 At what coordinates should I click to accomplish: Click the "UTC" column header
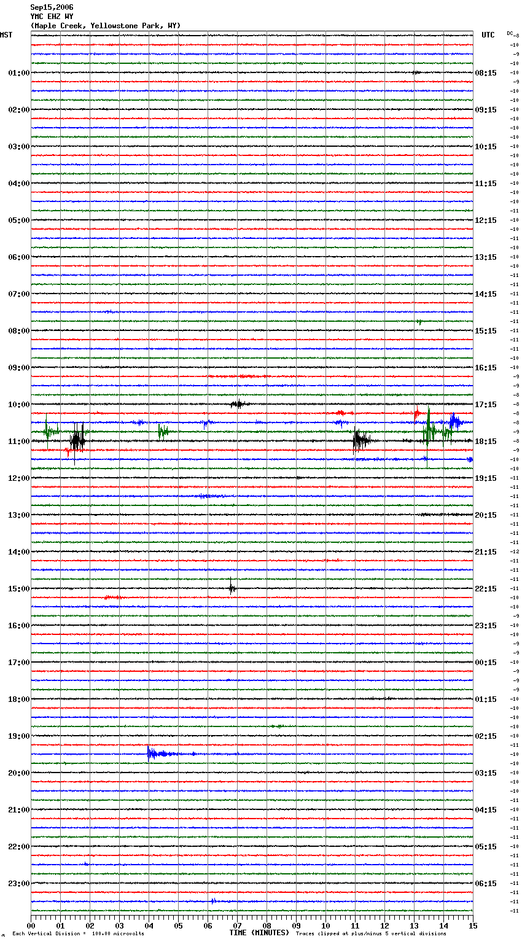point(488,35)
